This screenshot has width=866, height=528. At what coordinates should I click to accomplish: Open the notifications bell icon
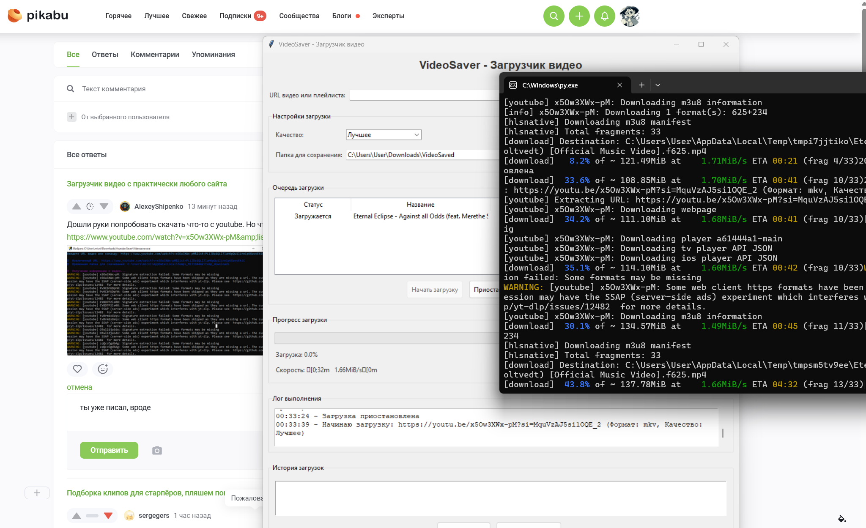click(604, 16)
